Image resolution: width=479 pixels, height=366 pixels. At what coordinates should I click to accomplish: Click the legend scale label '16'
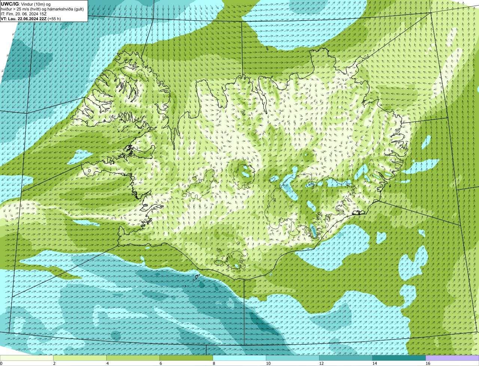[428, 363]
